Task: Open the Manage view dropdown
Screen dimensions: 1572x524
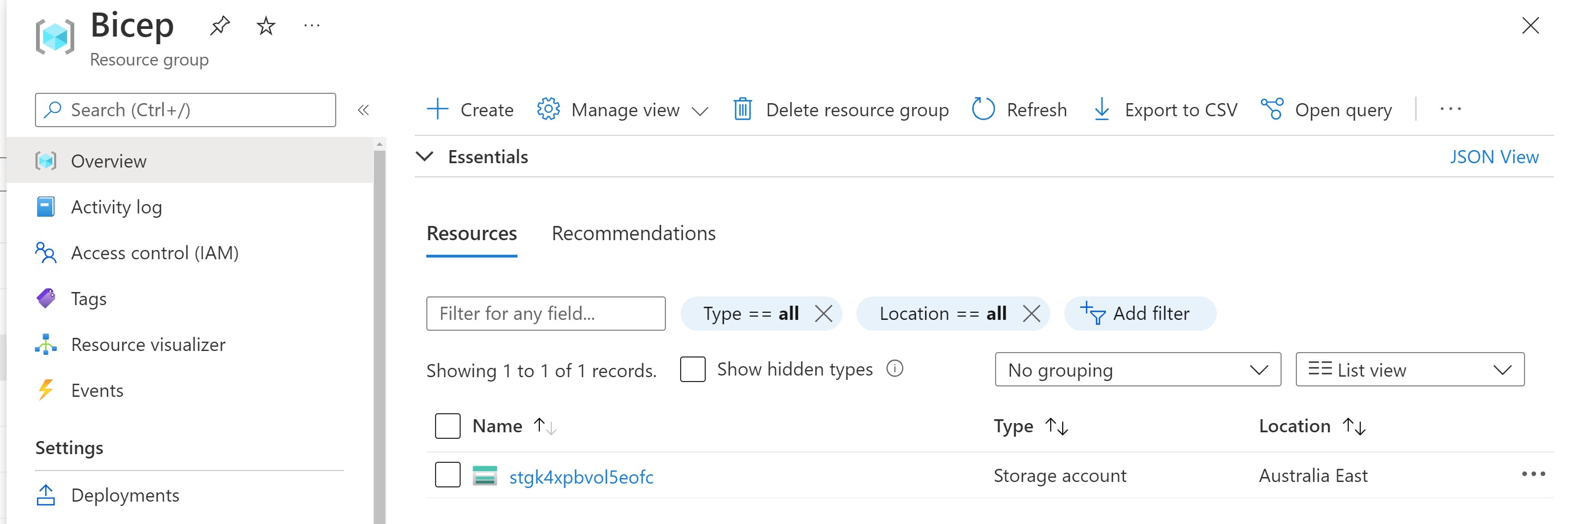Action: 622,110
